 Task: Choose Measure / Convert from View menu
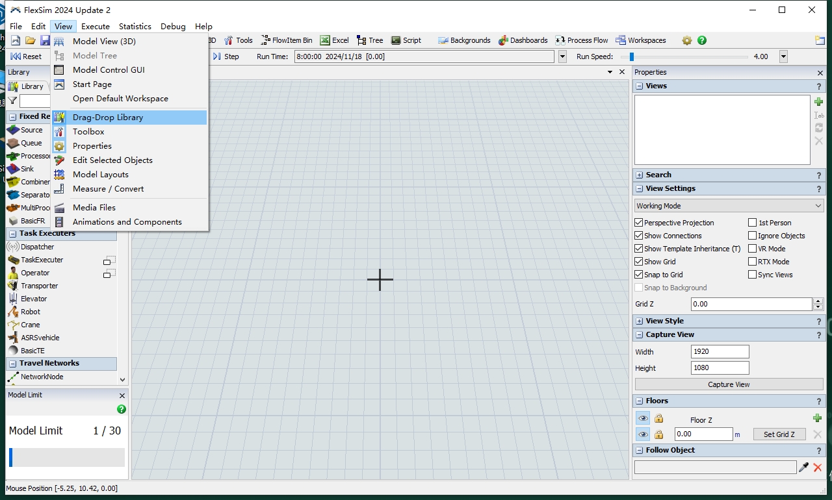(x=129, y=188)
